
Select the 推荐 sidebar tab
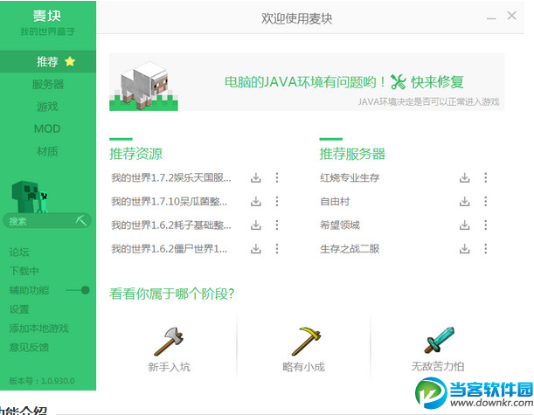coord(48,62)
